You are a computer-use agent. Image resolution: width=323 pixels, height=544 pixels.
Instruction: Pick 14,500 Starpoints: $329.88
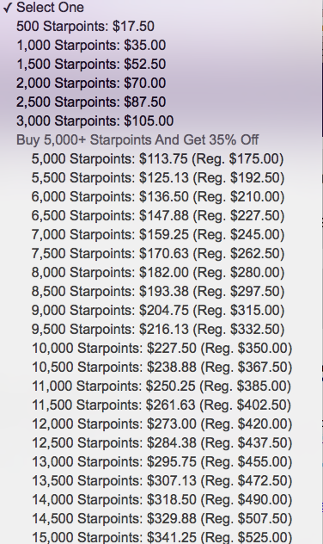pyautogui.click(x=161, y=518)
